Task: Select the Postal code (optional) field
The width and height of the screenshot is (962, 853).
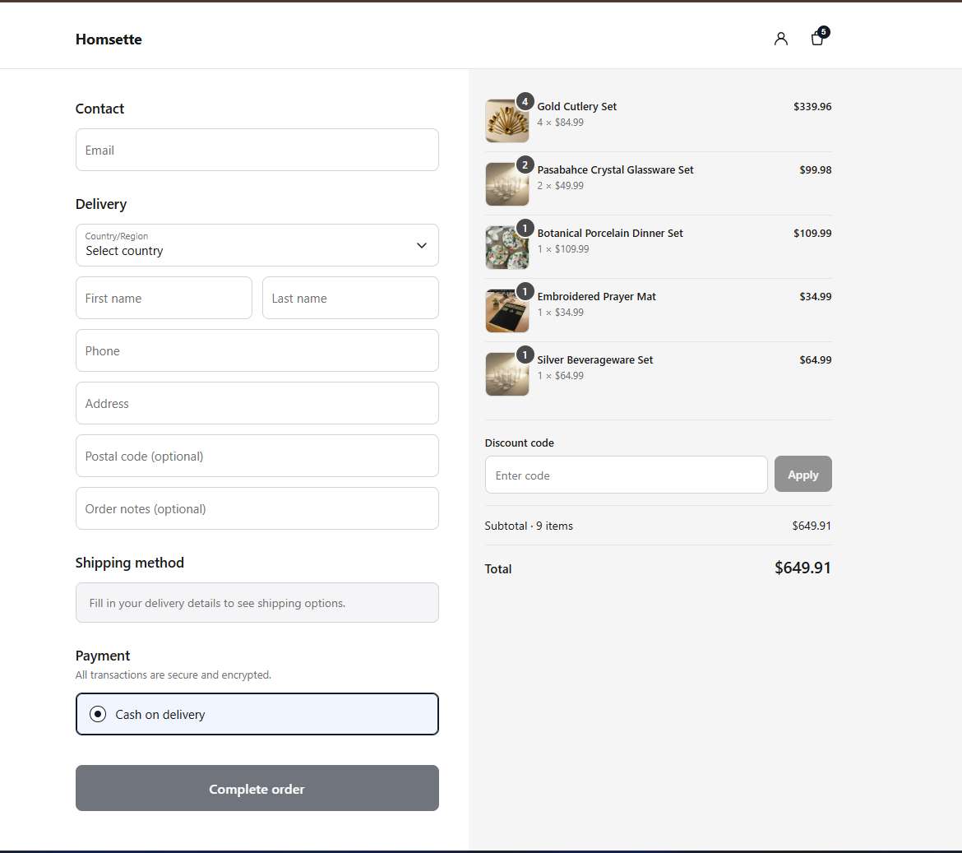Action: click(x=257, y=456)
